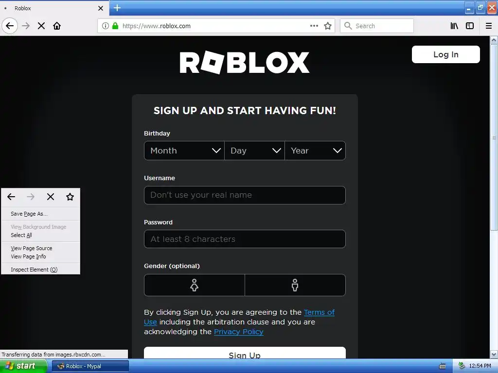Click the scrollbar up arrow
The image size is (498, 373).
pos(494,40)
